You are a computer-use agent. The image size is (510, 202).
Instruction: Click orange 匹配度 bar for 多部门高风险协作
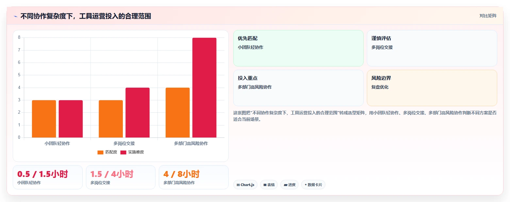pyautogui.click(x=178, y=113)
